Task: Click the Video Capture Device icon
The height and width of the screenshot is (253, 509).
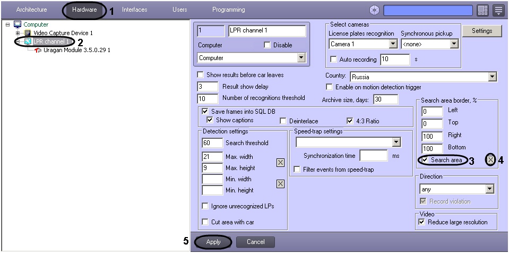Action: [x=28, y=33]
